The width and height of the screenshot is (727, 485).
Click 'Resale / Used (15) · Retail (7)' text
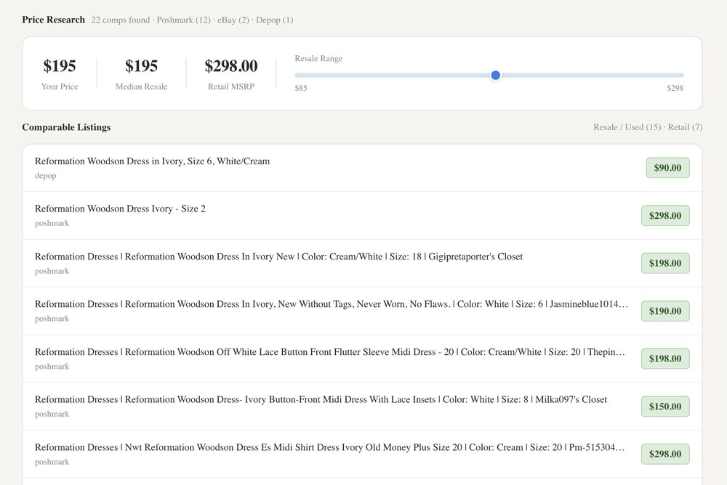(x=648, y=127)
